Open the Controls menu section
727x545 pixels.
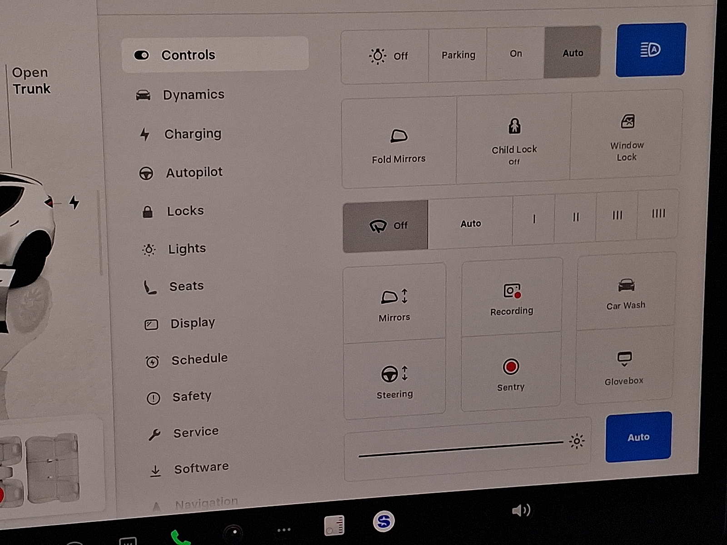215,54
